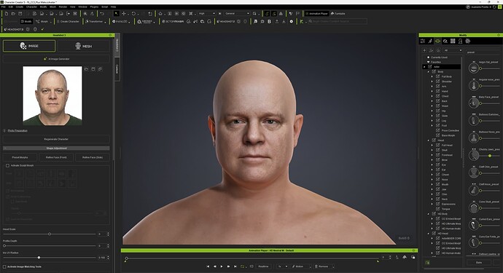
Task: Open the InstaLOD tool
Action: [x=120, y=21]
